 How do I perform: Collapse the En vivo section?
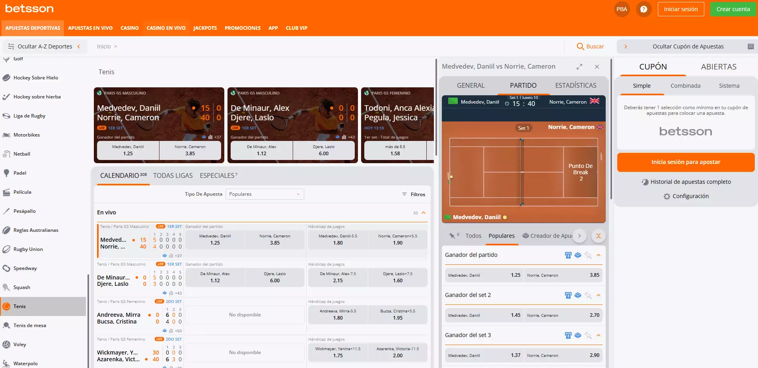[424, 213]
